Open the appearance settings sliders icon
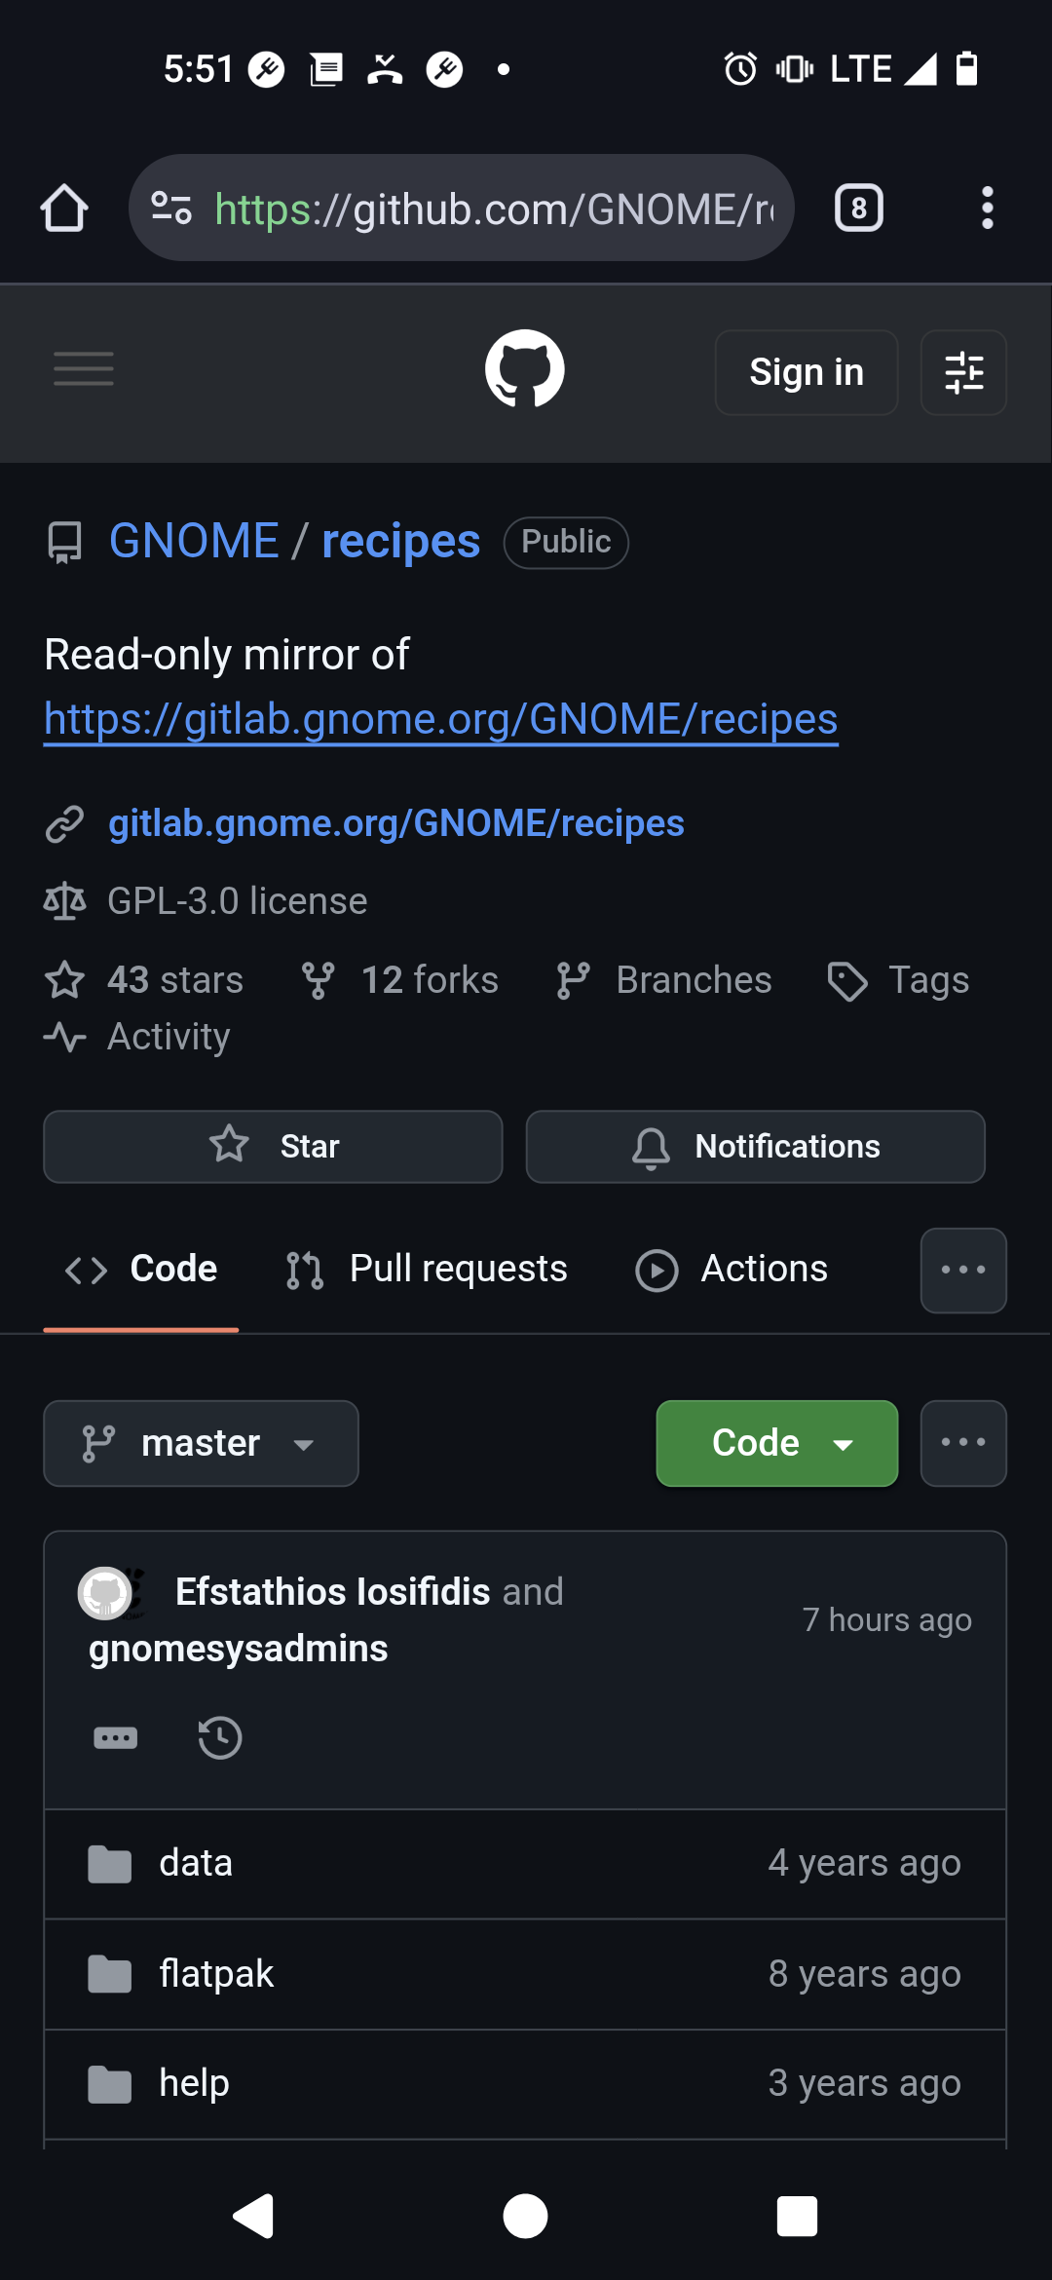Screen dimensions: 1052x2280 coord(963,372)
